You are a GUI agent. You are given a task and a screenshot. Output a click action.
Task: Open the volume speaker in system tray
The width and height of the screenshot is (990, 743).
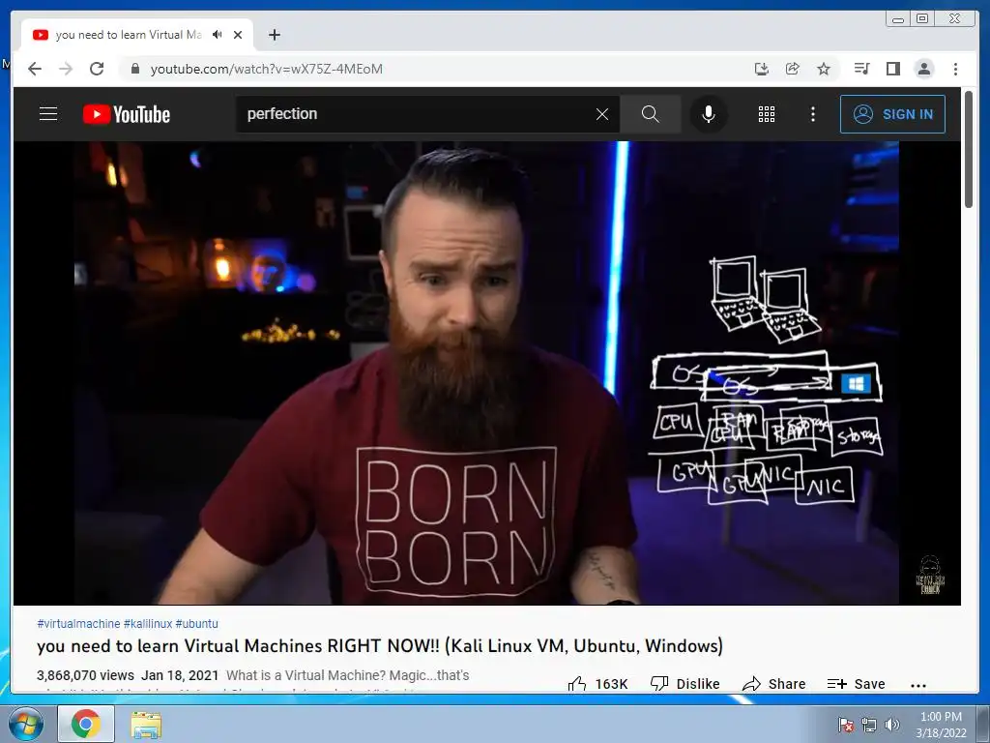(x=892, y=725)
